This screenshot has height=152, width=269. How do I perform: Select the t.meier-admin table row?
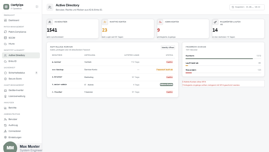tap(112, 85)
